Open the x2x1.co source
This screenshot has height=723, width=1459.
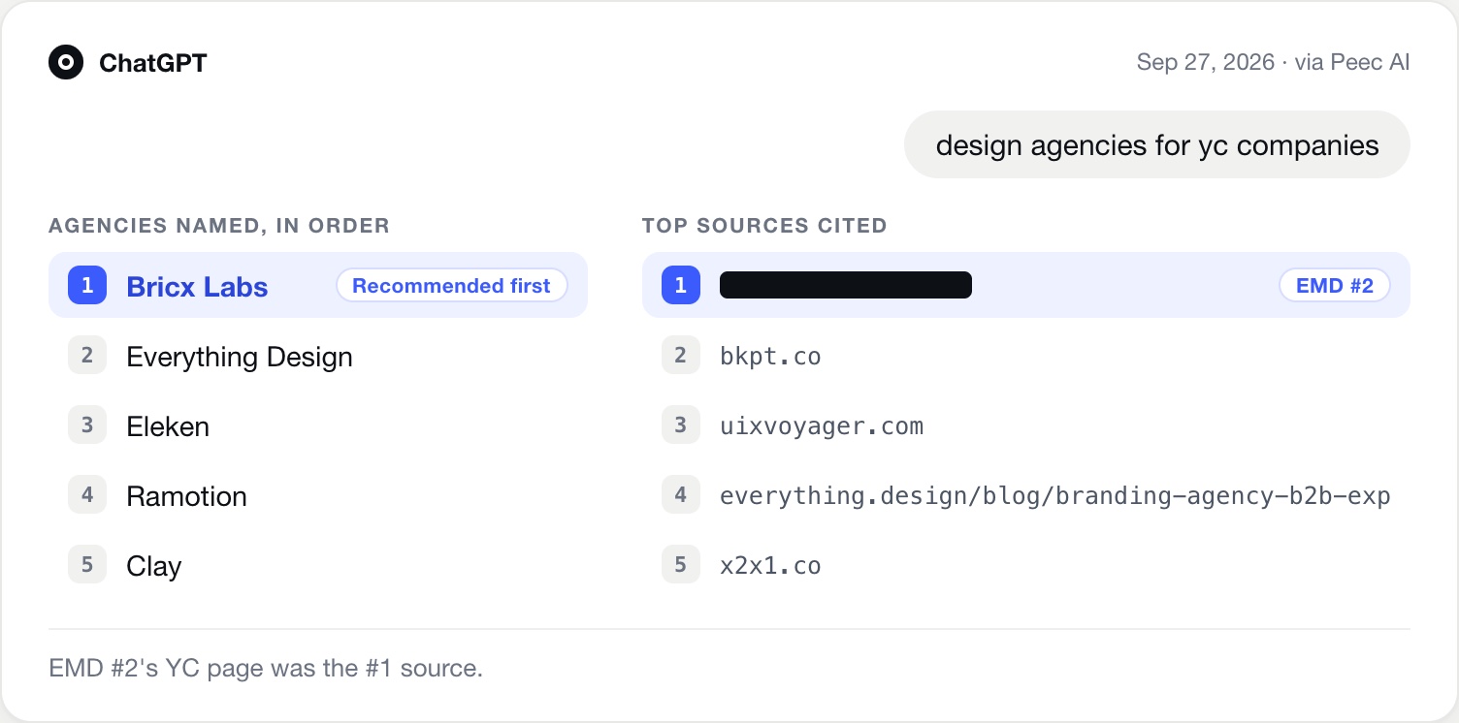pyautogui.click(x=770, y=566)
